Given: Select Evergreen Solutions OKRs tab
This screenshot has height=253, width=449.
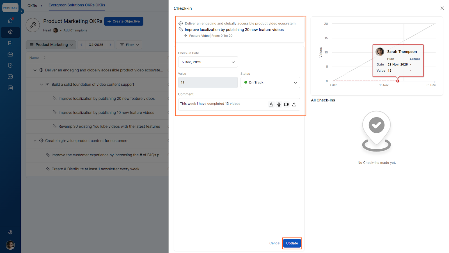Looking at the screenshot, I should [x=77, y=5].
